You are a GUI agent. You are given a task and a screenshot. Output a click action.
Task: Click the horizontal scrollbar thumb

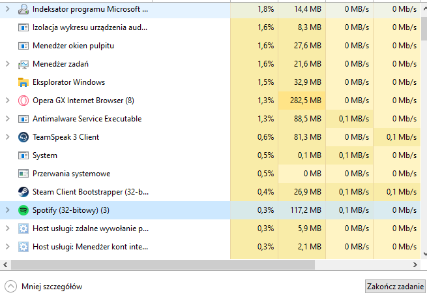coord(163,264)
